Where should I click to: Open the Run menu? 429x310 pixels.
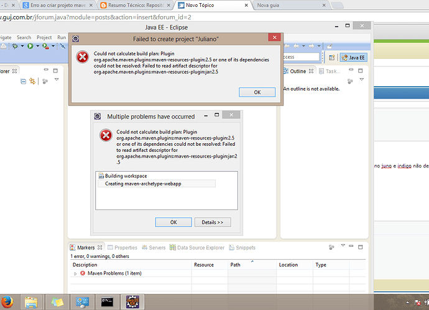(62, 37)
